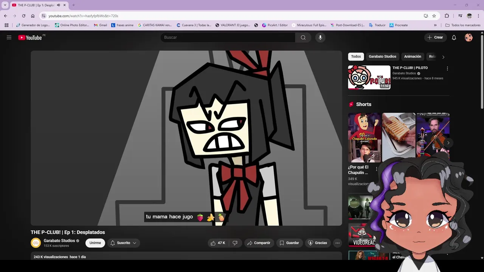This screenshot has height=272, width=484.
Task: Open the PicsArt / Editor bookmark
Action: [x=275, y=25]
